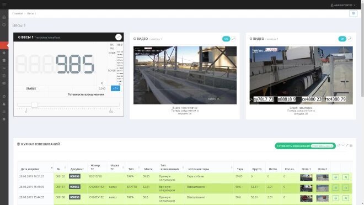Open document badge in row 000160

tap(74, 197)
